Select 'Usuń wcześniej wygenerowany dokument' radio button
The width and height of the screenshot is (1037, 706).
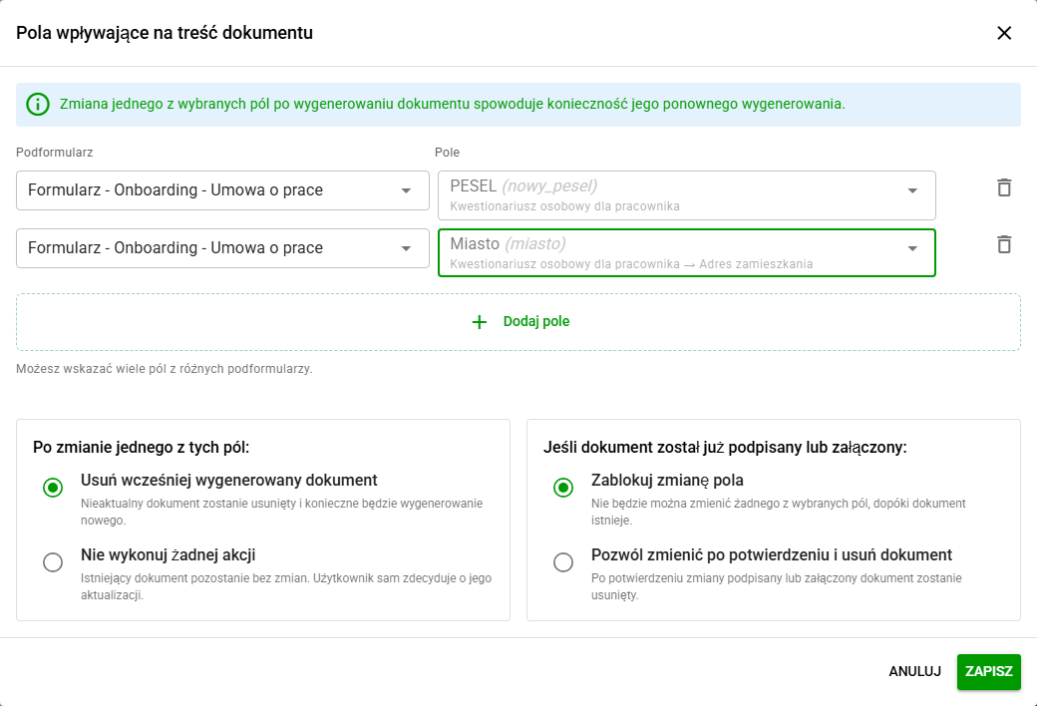pyautogui.click(x=53, y=488)
